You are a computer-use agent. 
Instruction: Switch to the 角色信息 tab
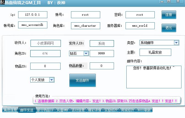[x=10, y=110]
